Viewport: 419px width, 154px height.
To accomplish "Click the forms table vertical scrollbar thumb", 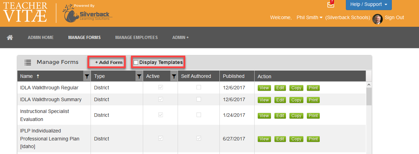I will pos(369,96).
